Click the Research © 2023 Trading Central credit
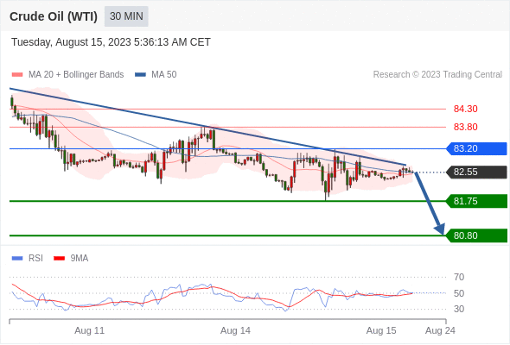The image size is (510, 345). (x=437, y=75)
